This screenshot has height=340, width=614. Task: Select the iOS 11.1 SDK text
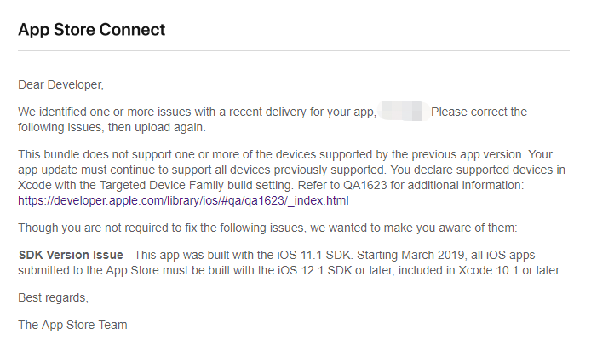[315, 255]
